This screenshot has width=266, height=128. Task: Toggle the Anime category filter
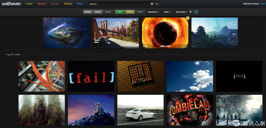click(98, 12)
